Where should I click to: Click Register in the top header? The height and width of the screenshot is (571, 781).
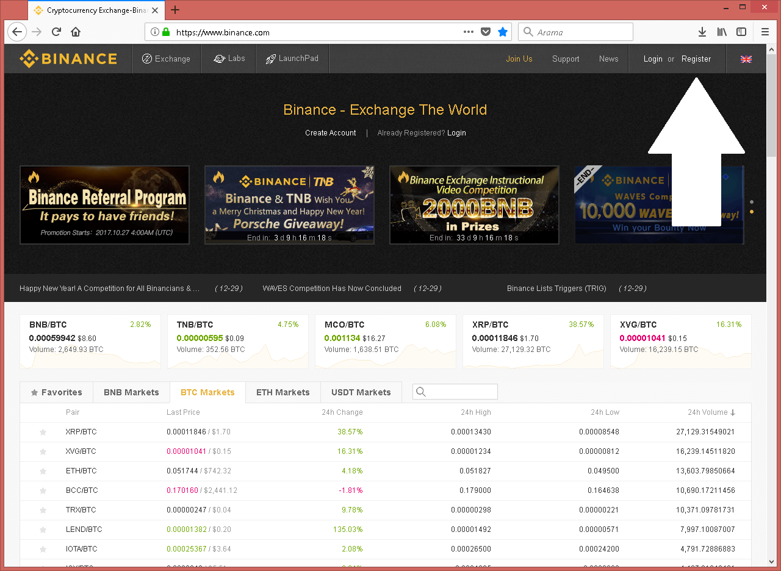(696, 59)
